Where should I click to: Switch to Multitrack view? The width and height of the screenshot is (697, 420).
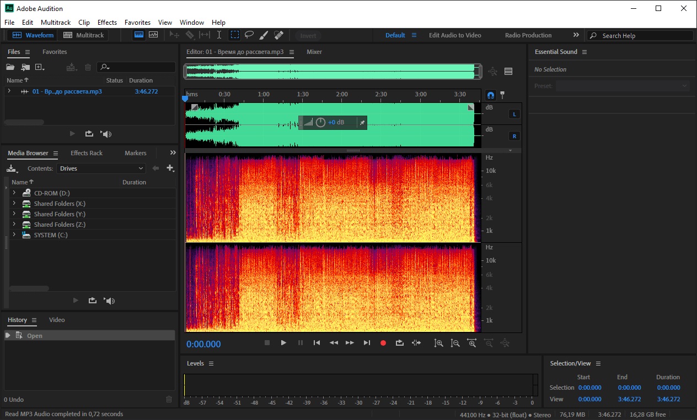(84, 35)
